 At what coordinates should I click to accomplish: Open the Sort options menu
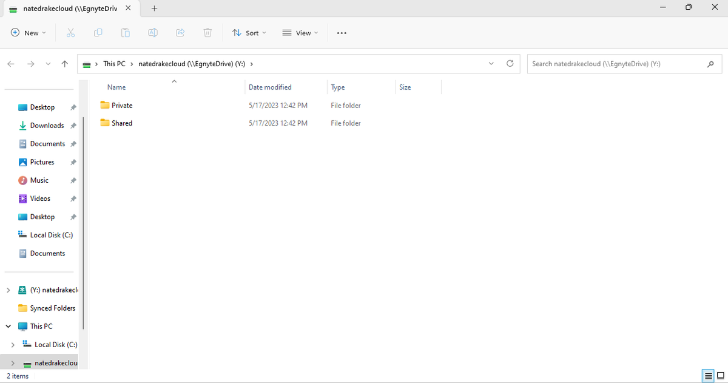point(249,33)
